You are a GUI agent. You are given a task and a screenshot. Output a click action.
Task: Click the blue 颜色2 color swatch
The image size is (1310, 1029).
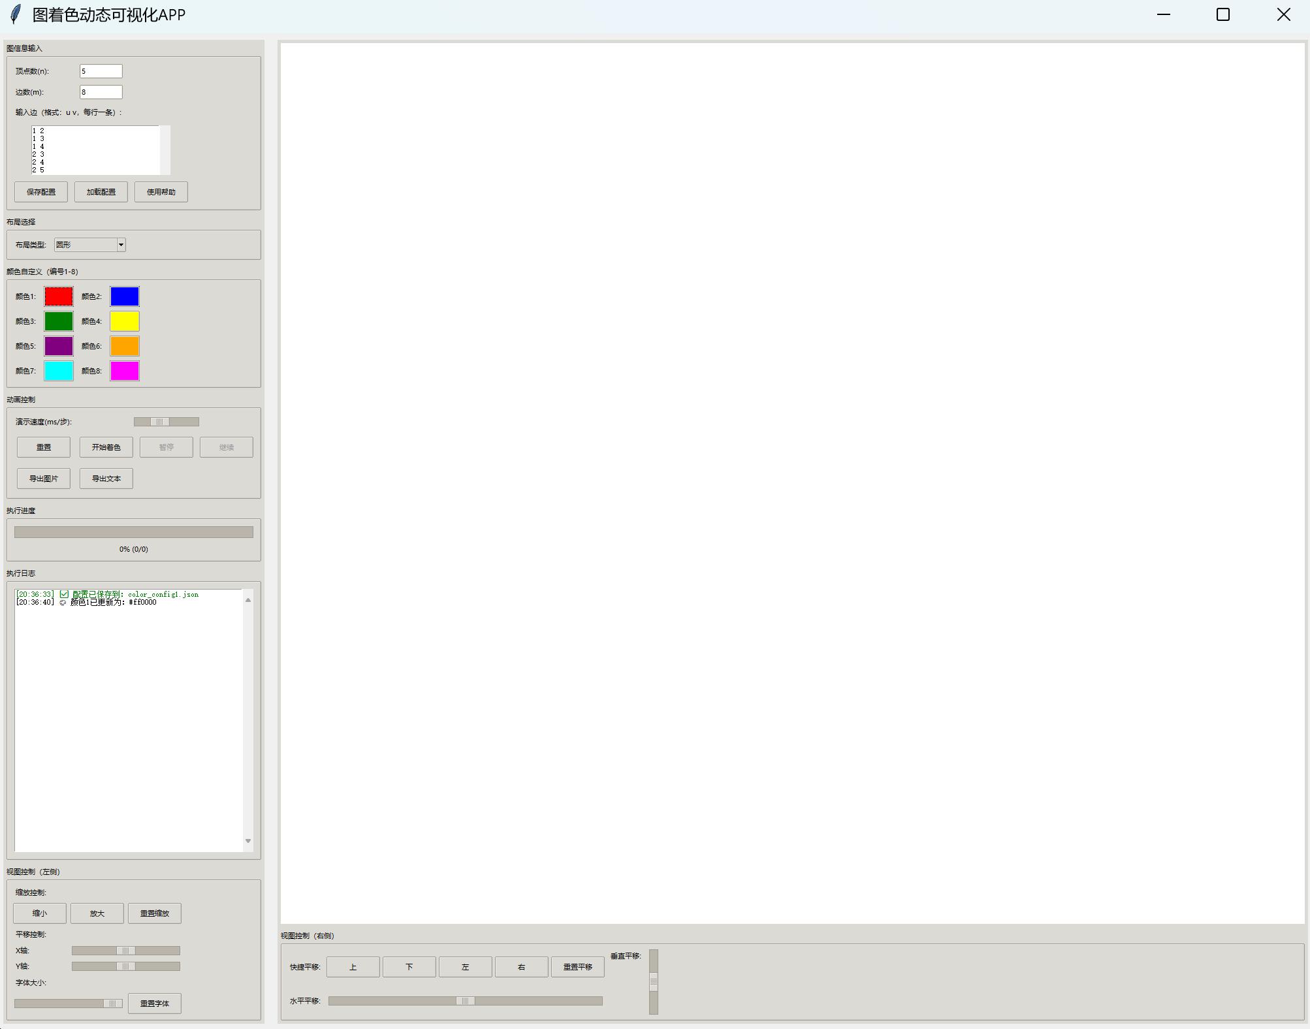(125, 296)
